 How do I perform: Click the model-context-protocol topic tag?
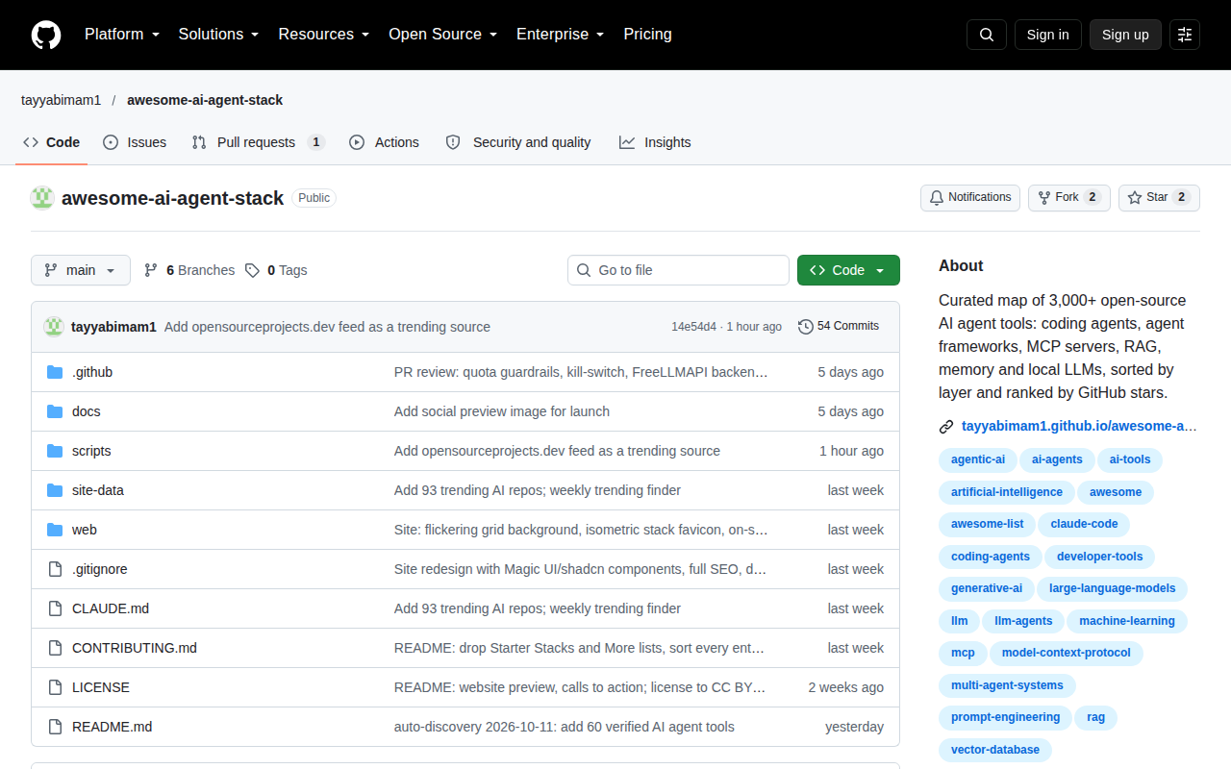click(1067, 654)
